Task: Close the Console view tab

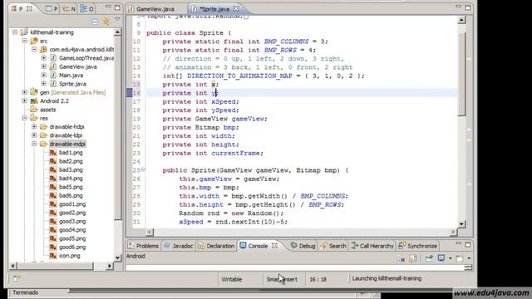Action: click(274, 246)
